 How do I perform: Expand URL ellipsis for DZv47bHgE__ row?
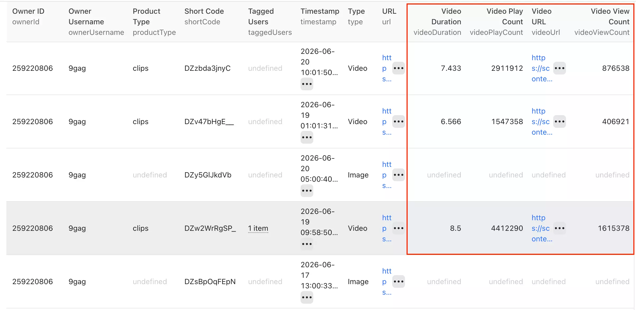(x=398, y=121)
